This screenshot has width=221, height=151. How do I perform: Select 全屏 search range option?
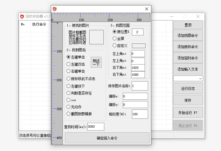118,39
